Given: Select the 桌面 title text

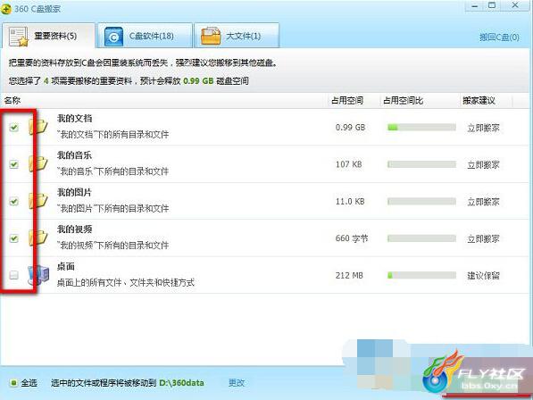Looking at the screenshot, I should click(66, 267).
